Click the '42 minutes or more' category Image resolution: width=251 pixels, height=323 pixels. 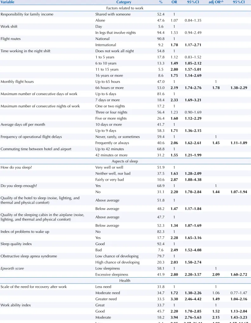(x=111, y=155)
